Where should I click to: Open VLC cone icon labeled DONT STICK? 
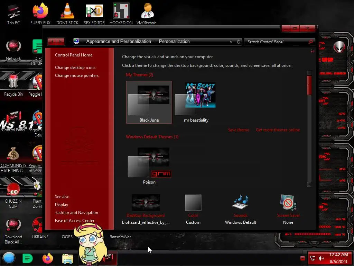(67, 14)
